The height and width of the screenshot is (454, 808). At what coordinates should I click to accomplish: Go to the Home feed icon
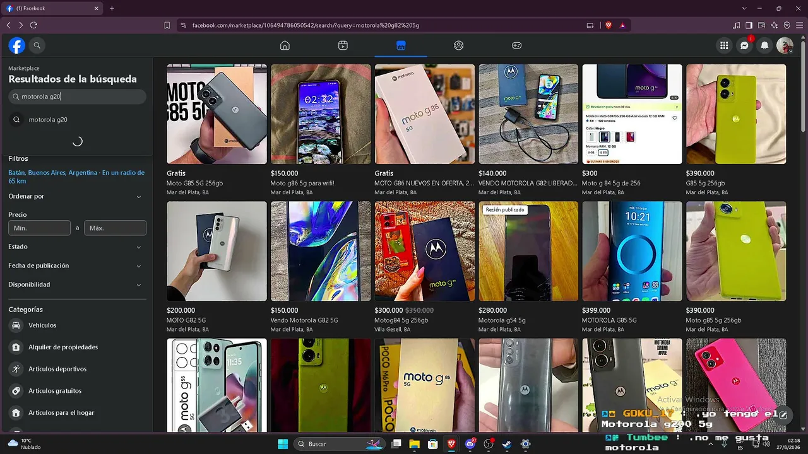pyautogui.click(x=285, y=45)
